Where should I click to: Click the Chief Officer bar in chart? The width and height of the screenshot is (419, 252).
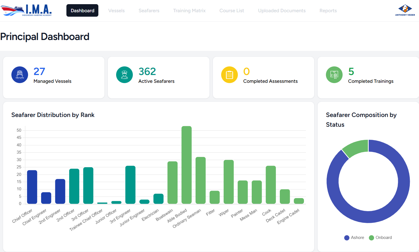[x=32, y=187]
